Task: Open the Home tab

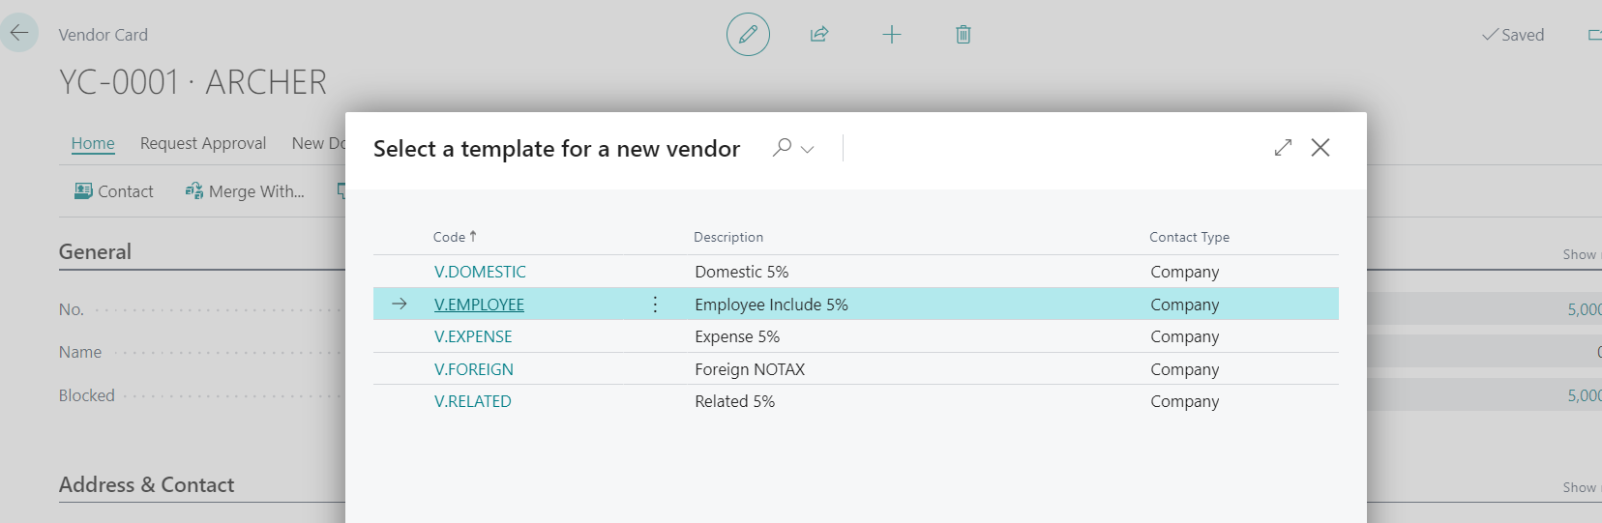Action: [93, 143]
